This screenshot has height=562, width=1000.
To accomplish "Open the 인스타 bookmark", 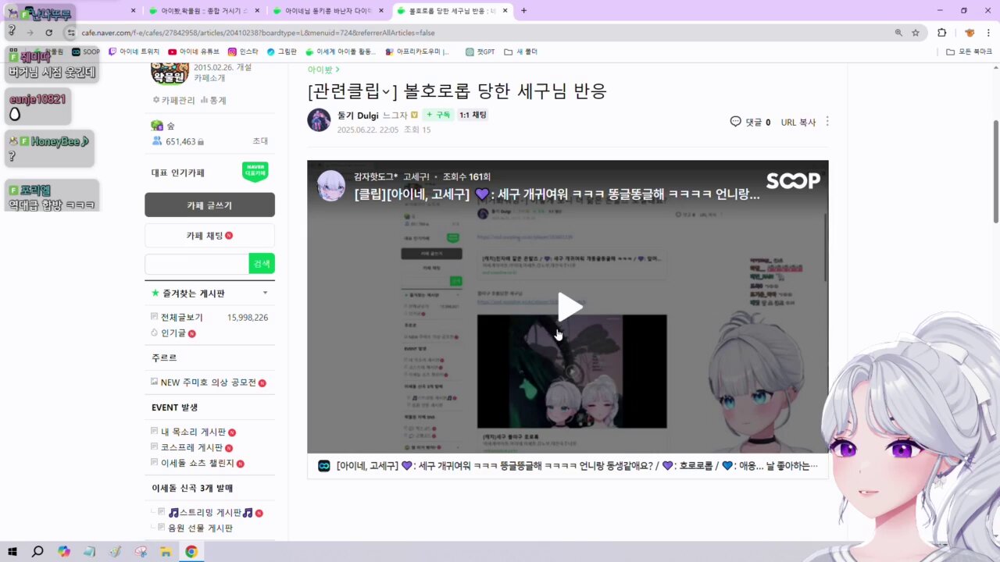I will (x=243, y=52).
